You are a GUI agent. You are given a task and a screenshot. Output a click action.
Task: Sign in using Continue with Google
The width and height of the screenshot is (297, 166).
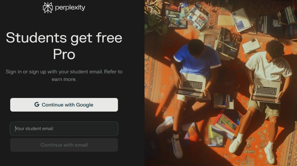pyautogui.click(x=64, y=105)
